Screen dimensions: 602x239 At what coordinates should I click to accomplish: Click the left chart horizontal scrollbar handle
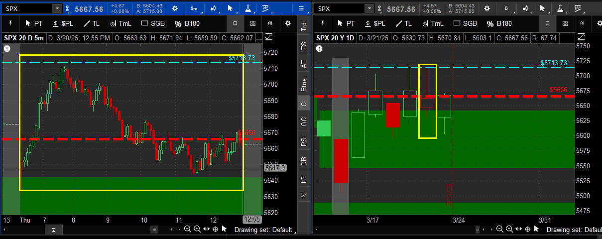154,230
